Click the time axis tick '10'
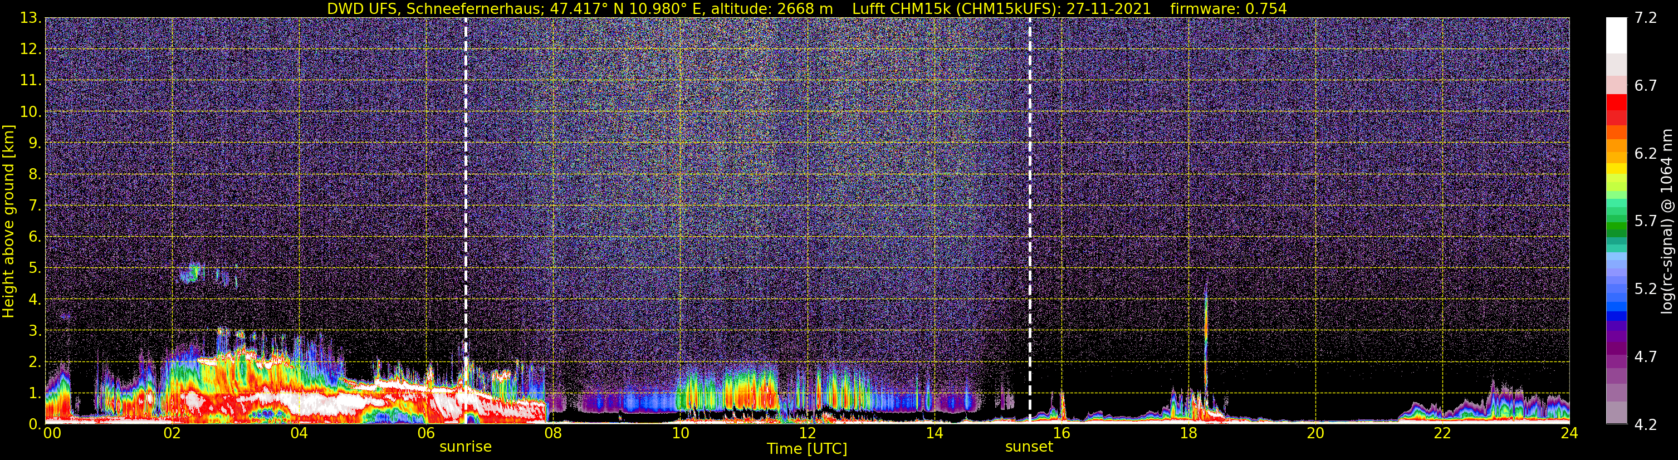Viewport: 1678px width, 460px height. click(680, 434)
